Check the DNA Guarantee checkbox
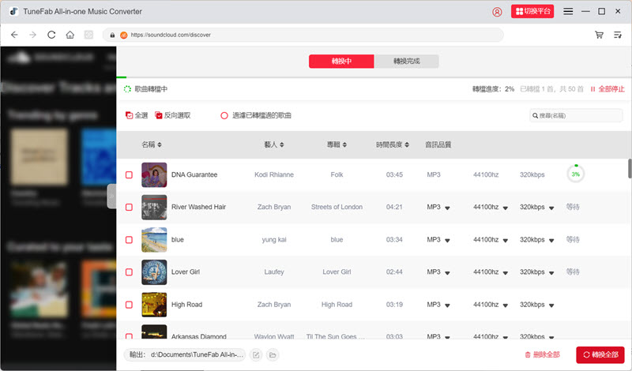The width and height of the screenshot is (632, 371). pos(129,174)
